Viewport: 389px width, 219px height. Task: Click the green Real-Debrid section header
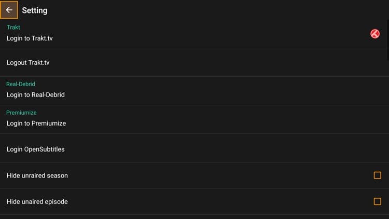tap(21, 84)
